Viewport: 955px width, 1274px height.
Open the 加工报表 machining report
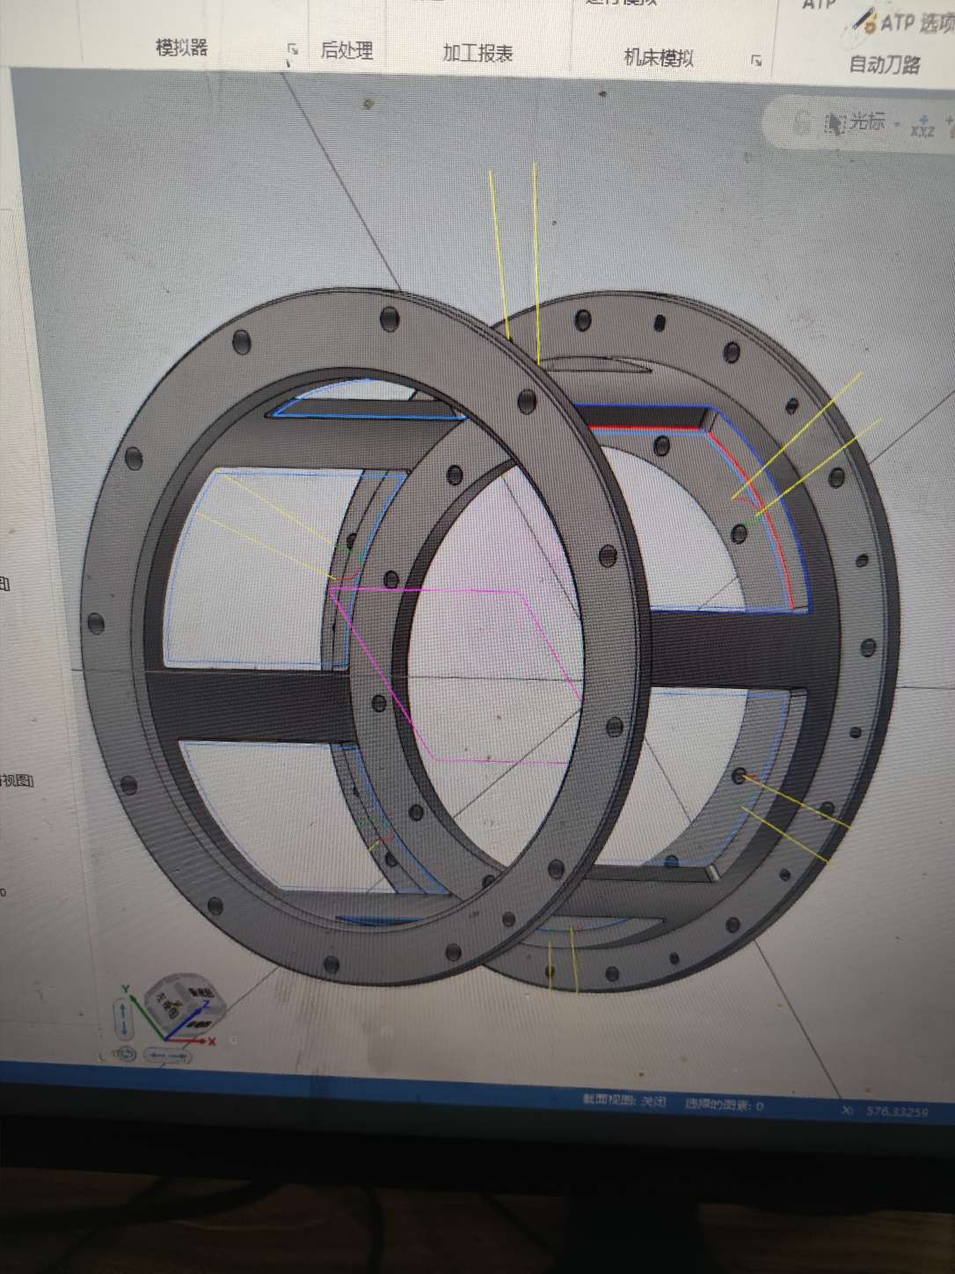pos(477,54)
